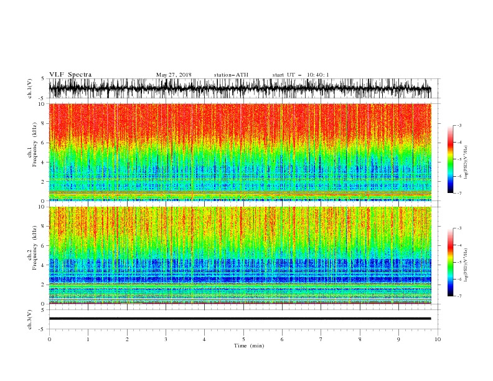Click the ch.1 spectrogram color scale bar
Image resolution: width=493 pixels, height=381 pixels.
(450, 159)
